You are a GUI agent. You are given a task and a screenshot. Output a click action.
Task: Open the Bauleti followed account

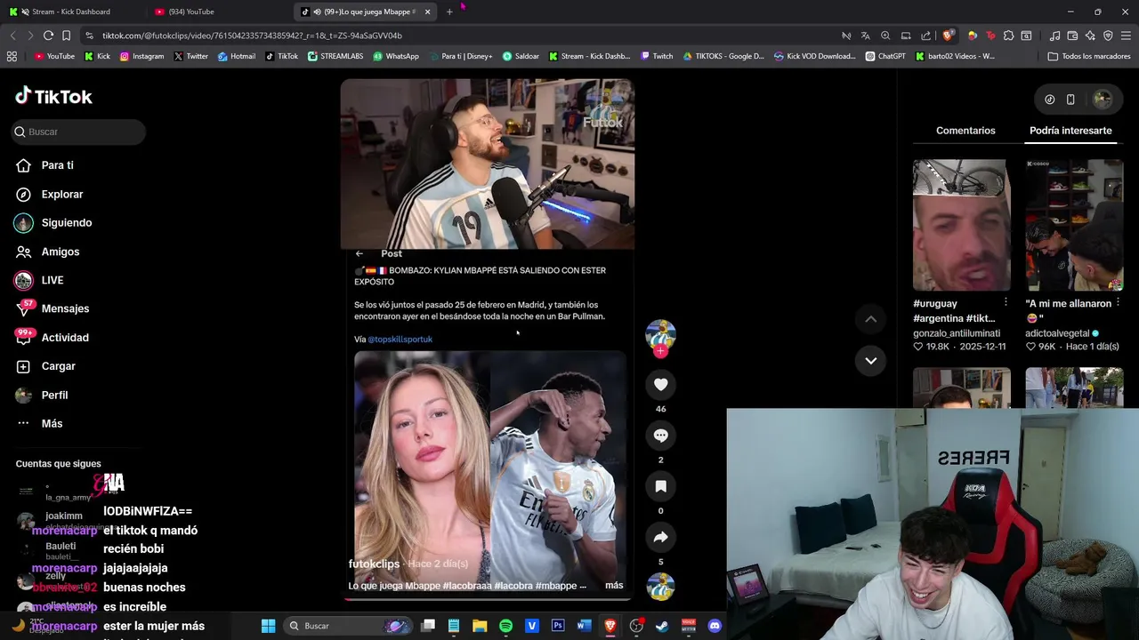[x=61, y=546]
